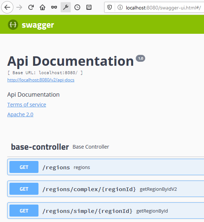
Task: Click the GET badge for /regions
Action: (x=24, y=167)
